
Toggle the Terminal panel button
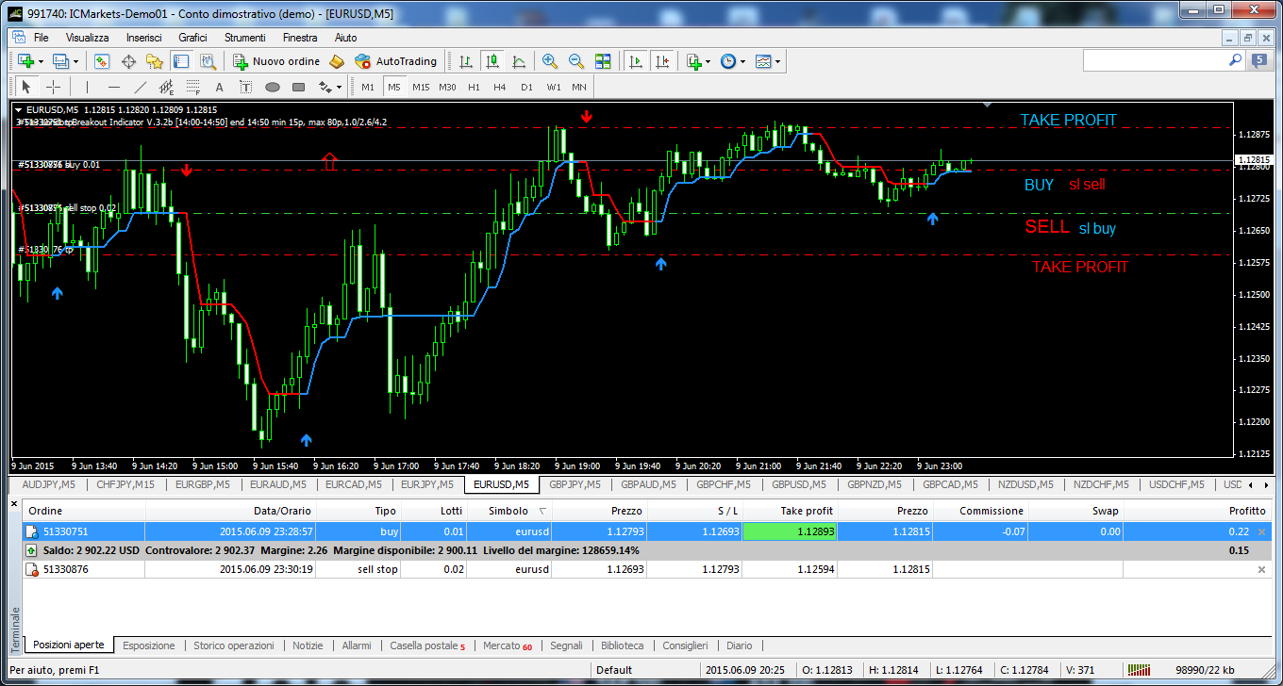(181, 61)
